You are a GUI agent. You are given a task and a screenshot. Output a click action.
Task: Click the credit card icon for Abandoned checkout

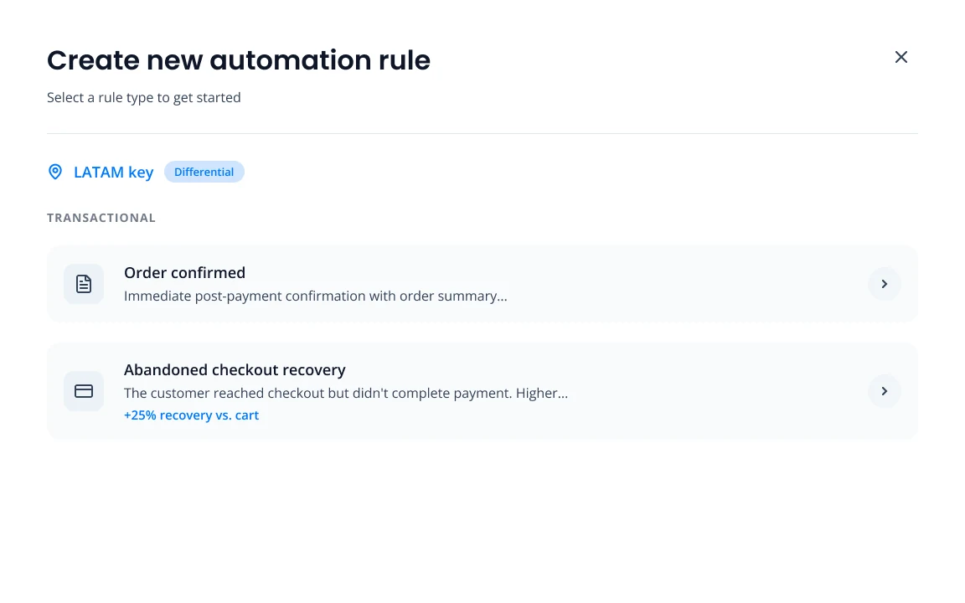click(x=84, y=391)
